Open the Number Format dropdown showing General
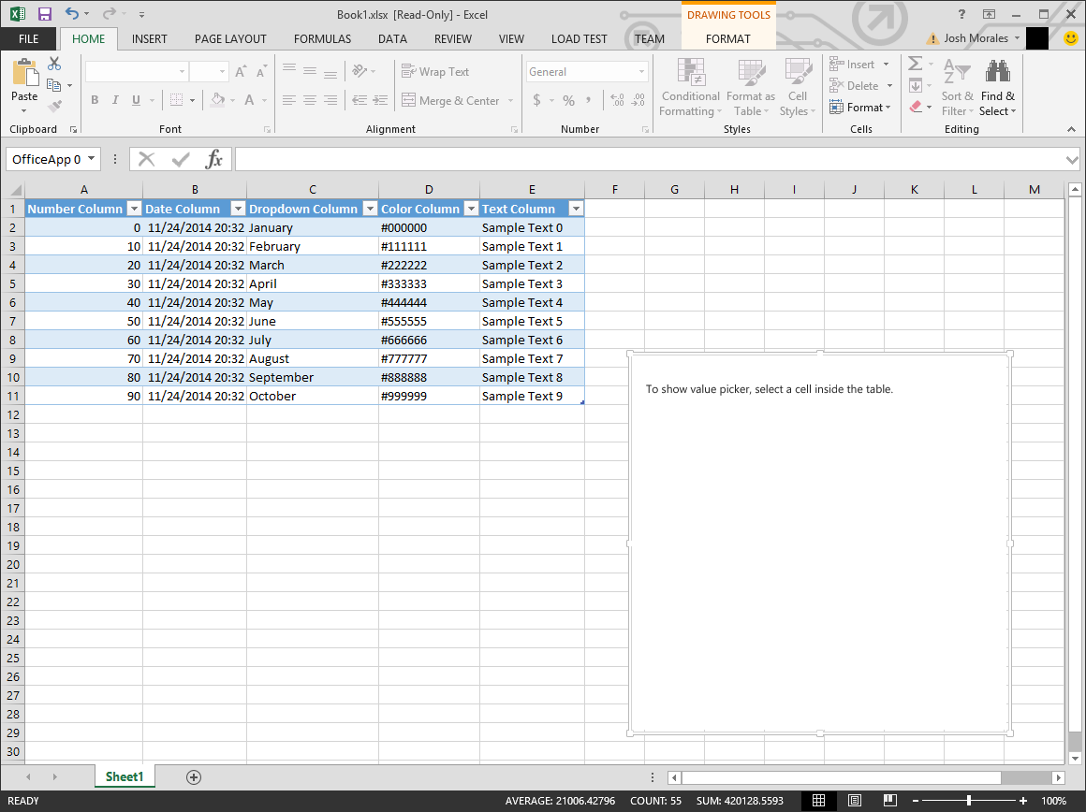 pyautogui.click(x=586, y=71)
